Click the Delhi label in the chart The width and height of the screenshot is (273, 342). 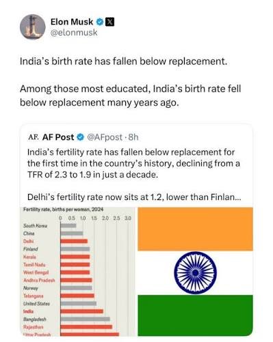(29, 241)
